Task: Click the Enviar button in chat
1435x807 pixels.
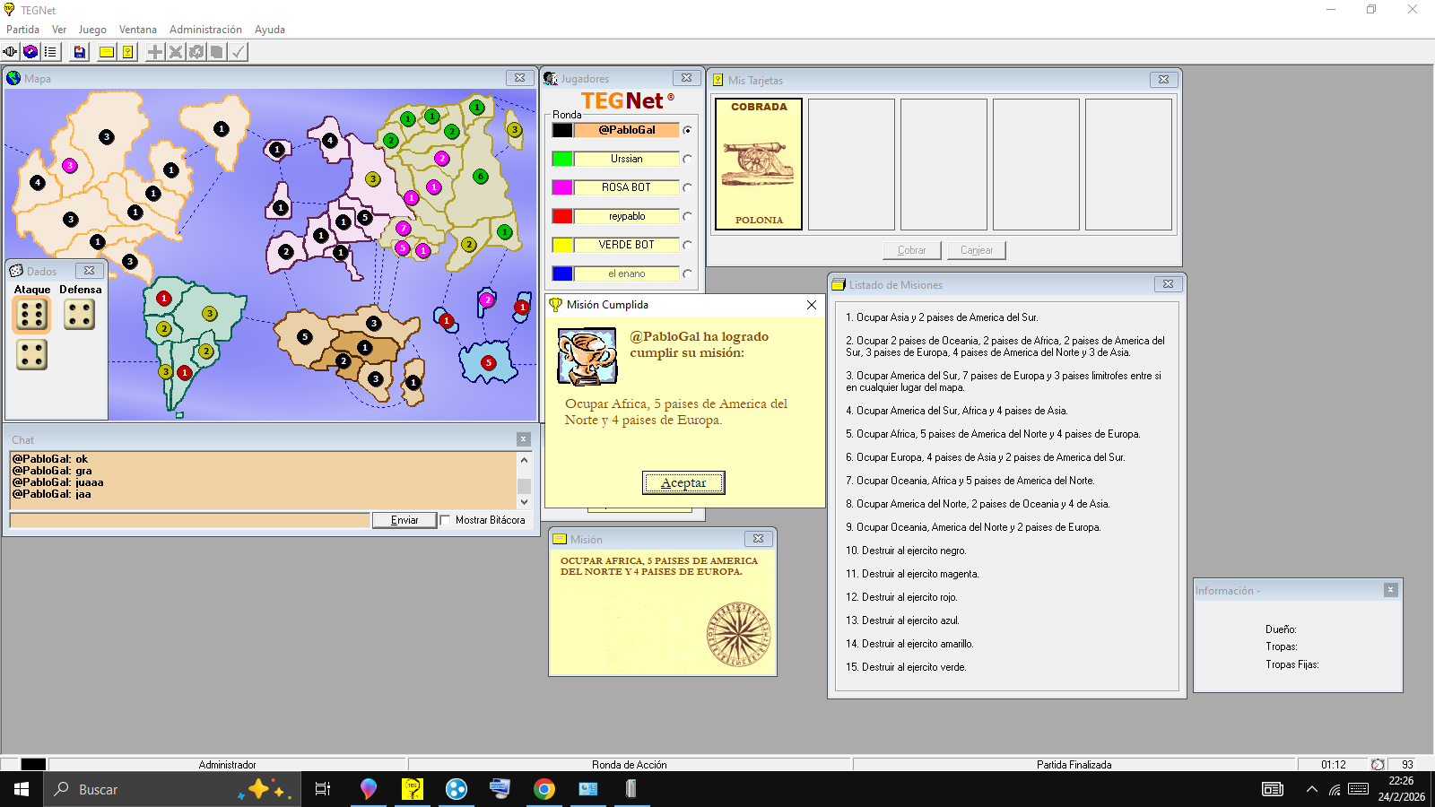Action: click(404, 520)
